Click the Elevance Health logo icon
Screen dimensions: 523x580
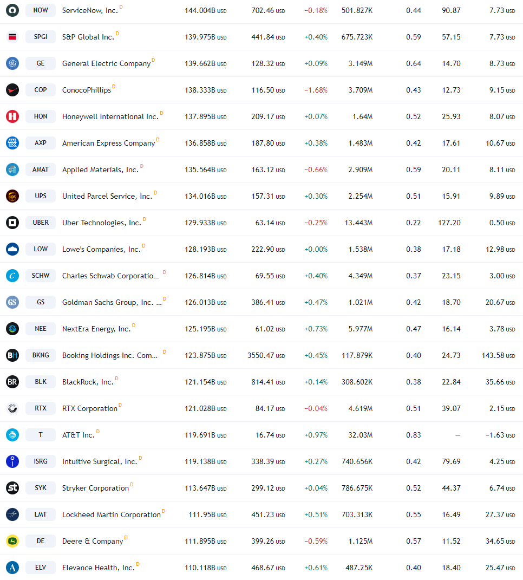click(12, 568)
